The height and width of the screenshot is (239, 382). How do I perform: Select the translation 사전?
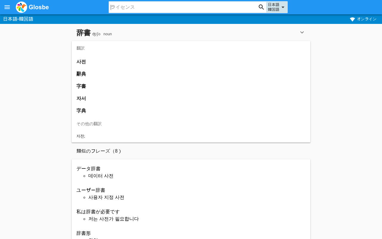(x=81, y=62)
